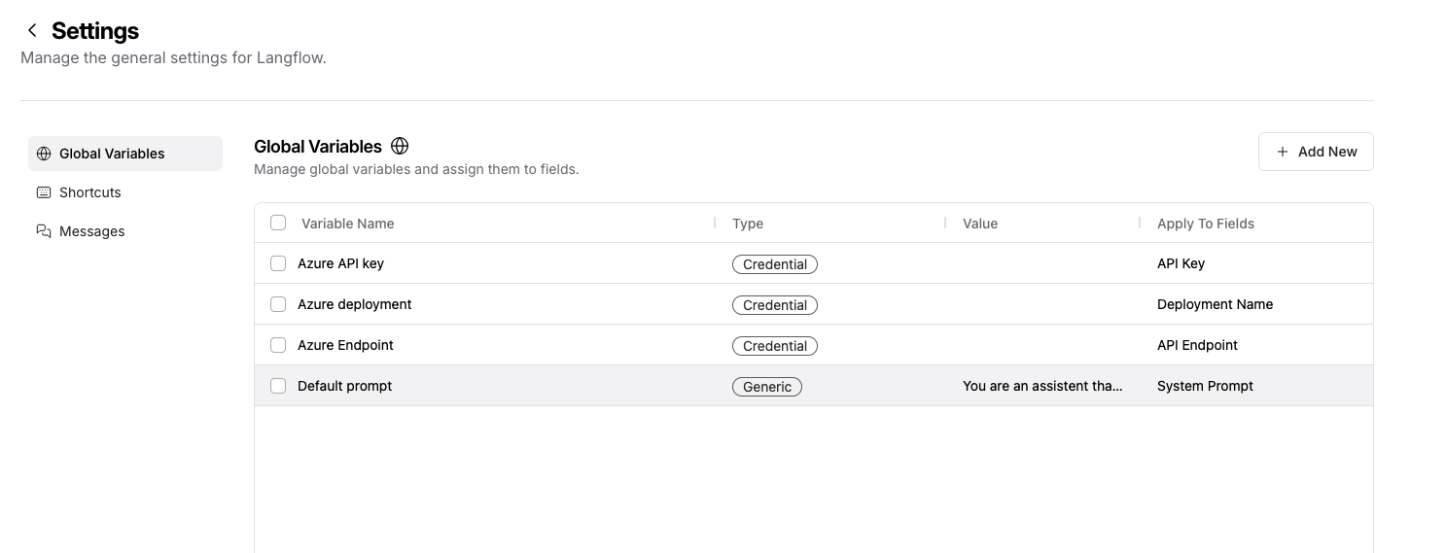Open the Default prompt value cell

1041,386
